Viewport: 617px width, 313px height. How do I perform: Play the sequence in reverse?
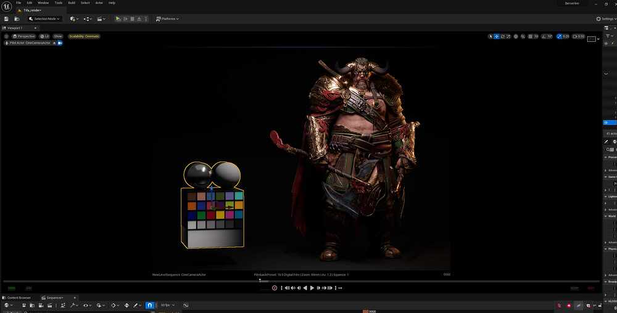(x=305, y=288)
